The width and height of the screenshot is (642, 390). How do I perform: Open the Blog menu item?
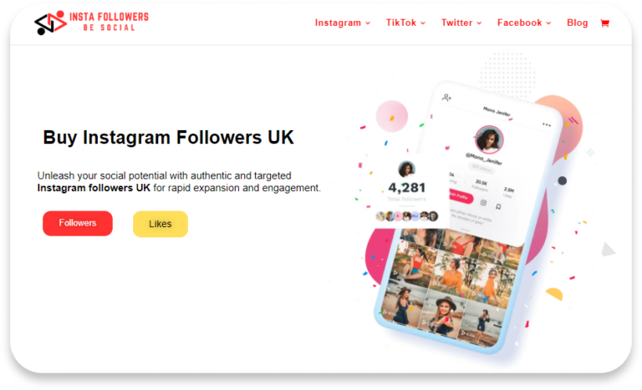click(578, 23)
